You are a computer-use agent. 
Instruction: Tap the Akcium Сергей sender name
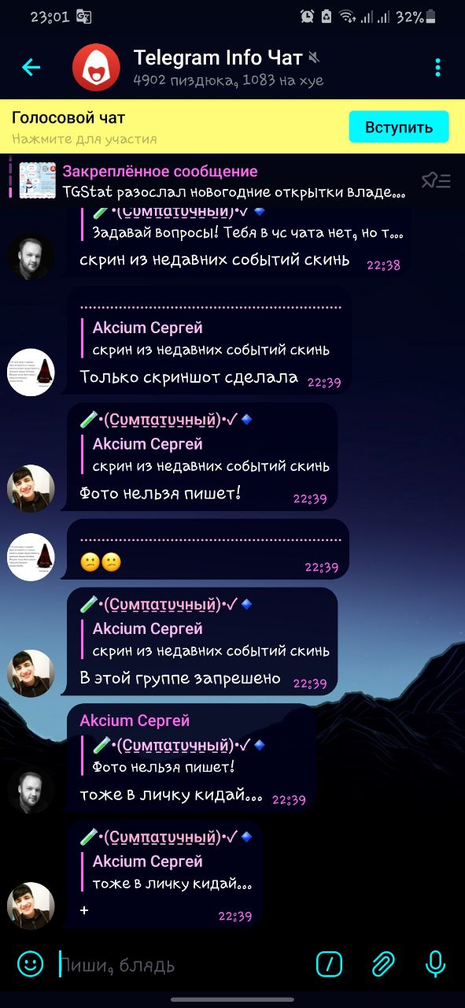[x=135, y=721]
